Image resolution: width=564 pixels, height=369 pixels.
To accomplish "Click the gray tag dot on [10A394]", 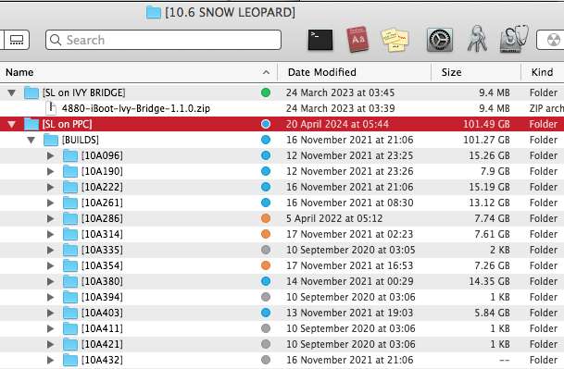I will [x=266, y=297].
